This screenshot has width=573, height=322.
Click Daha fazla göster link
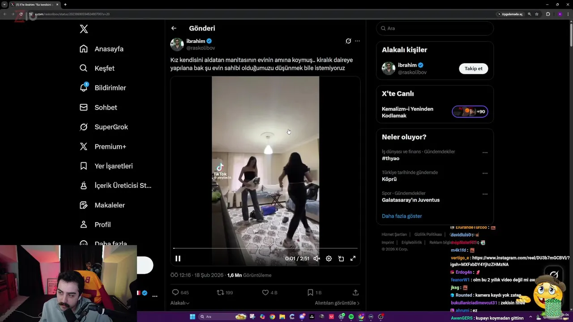(x=402, y=216)
